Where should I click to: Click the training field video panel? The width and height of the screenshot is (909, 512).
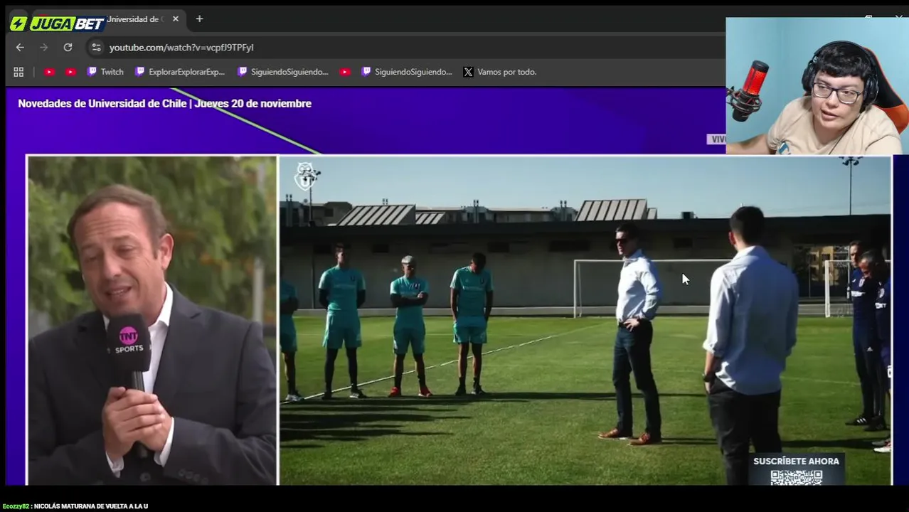point(585,321)
